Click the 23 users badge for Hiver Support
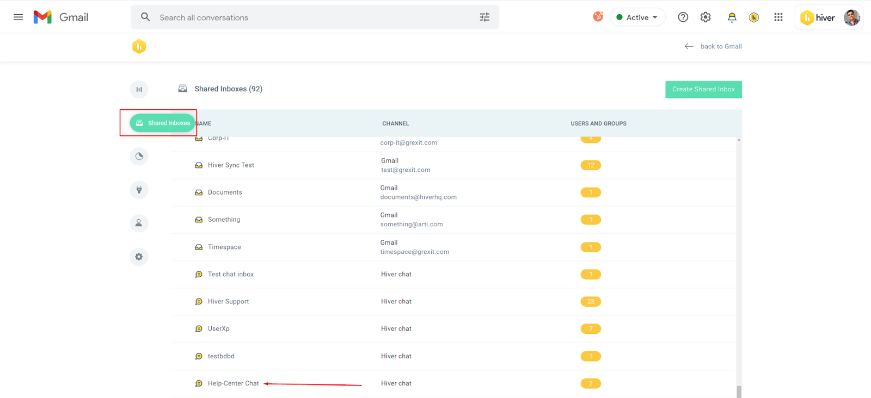This screenshot has height=398, width=871. (591, 301)
